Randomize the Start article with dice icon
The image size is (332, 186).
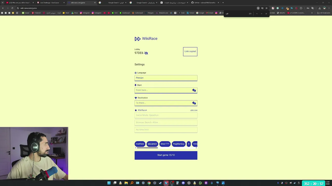tap(194, 90)
